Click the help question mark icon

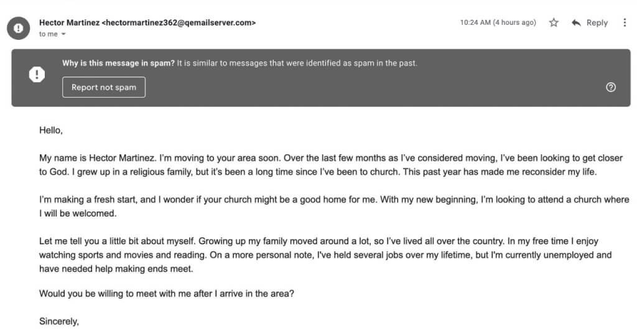(610, 87)
